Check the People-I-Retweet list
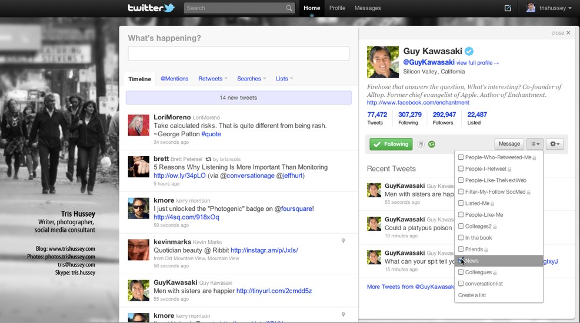The image size is (580, 323). pos(461,169)
